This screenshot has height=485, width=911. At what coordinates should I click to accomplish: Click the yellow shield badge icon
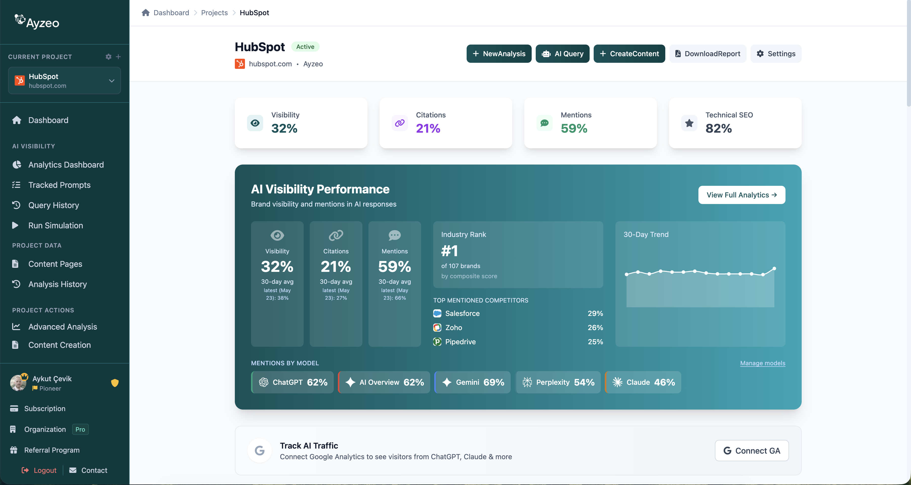[x=115, y=383]
